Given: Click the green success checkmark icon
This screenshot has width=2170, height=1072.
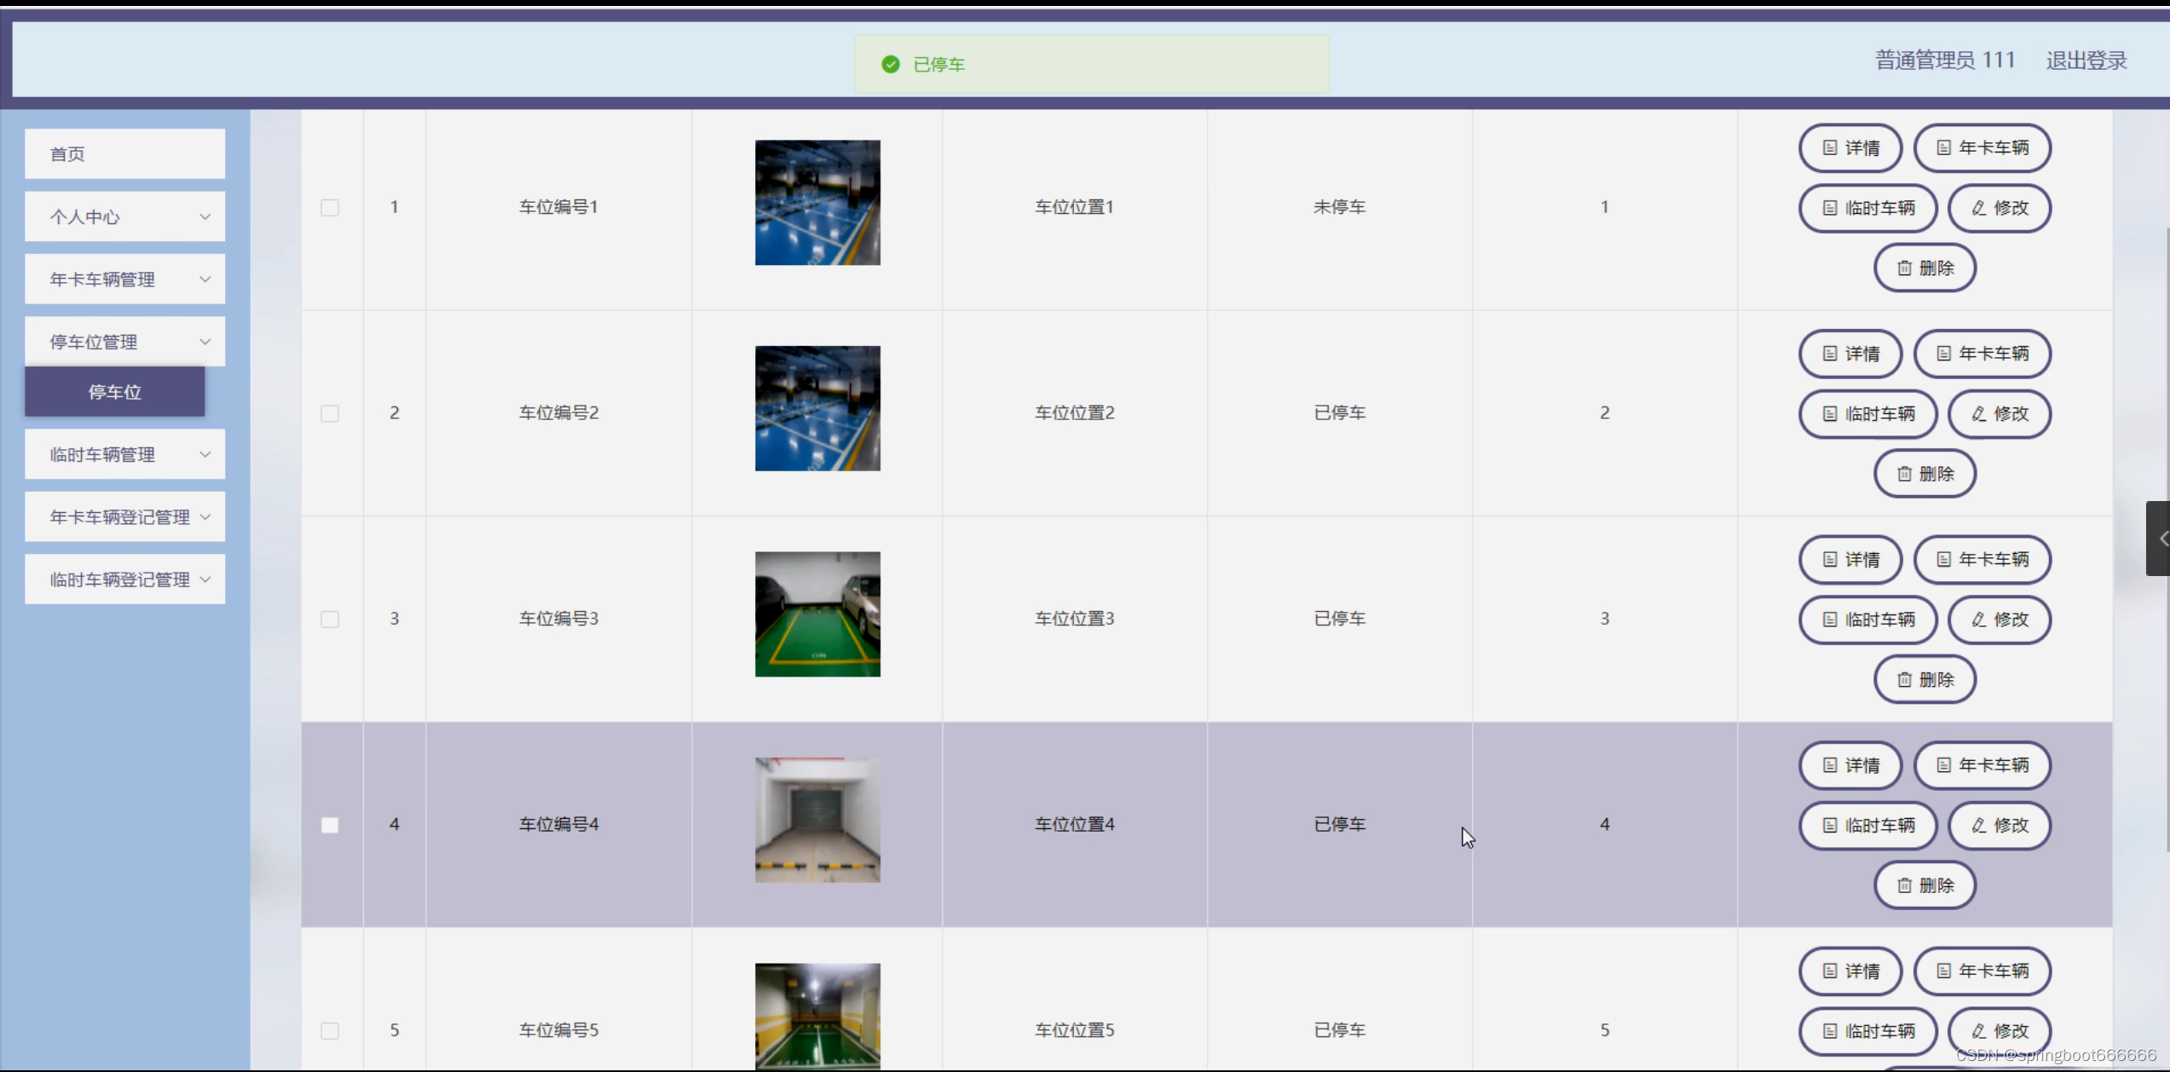Looking at the screenshot, I should pos(891,65).
